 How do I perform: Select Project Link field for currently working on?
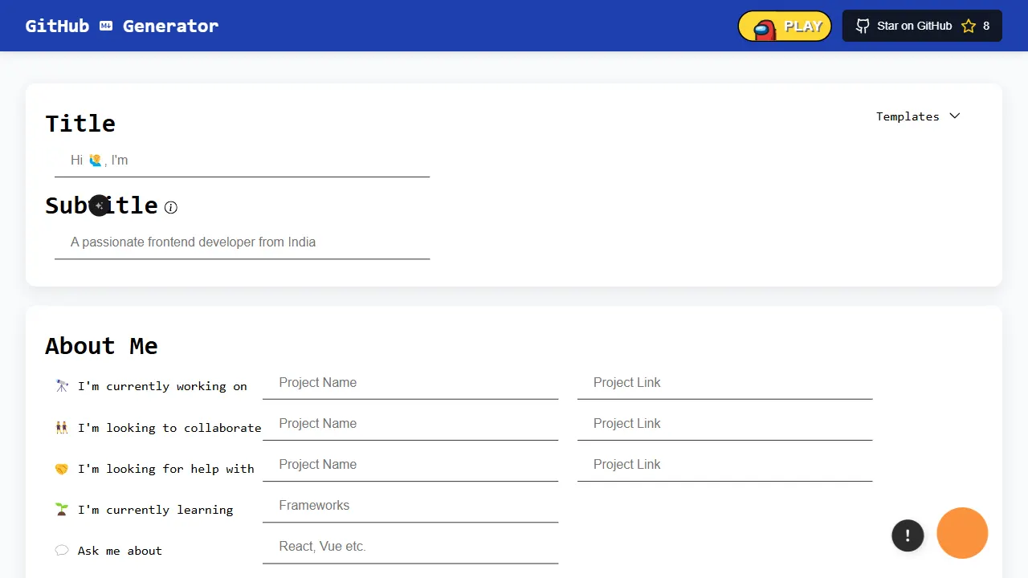click(x=724, y=383)
